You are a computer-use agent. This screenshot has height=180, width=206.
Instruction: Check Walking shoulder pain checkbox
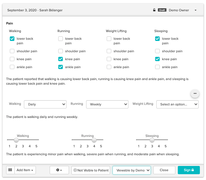12,51
